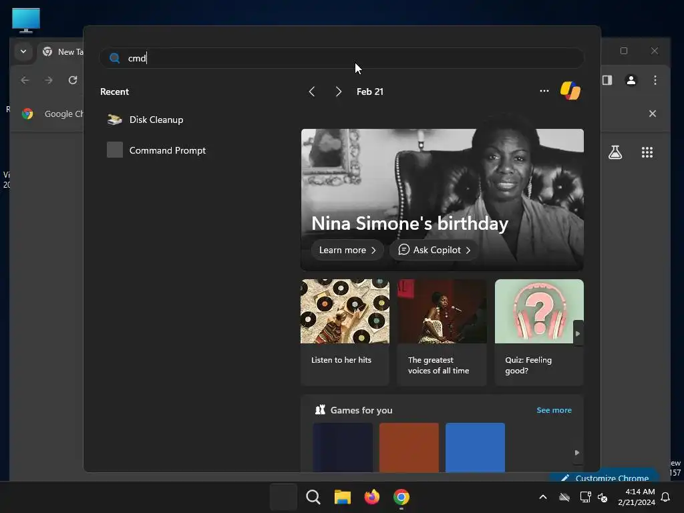Screen dimensions: 684x513
Task: Click the desktop monitor shortcut icon
Action: [26, 21]
